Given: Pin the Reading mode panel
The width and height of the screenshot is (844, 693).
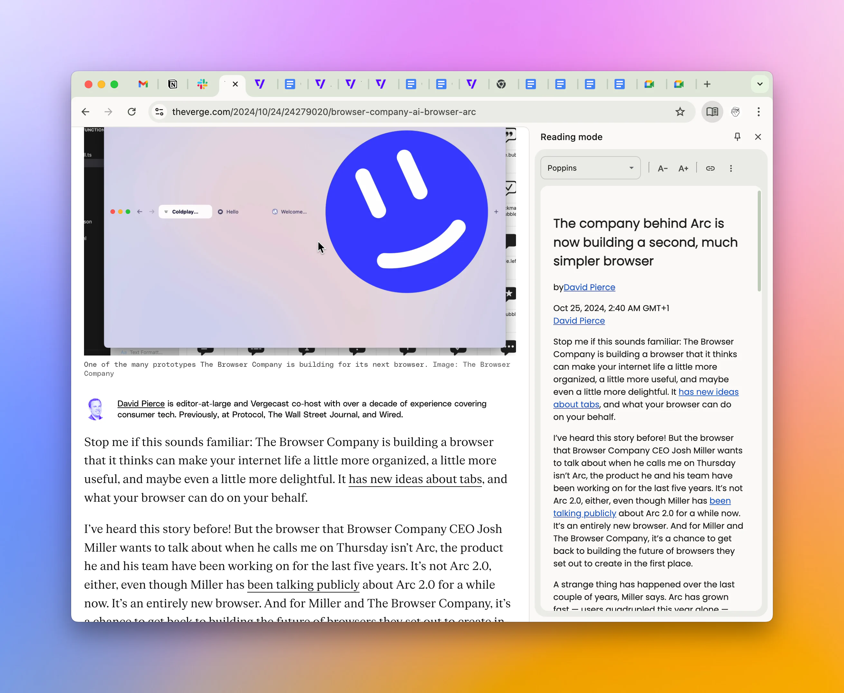Looking at the screenshot, I should (x=737, y=137).
